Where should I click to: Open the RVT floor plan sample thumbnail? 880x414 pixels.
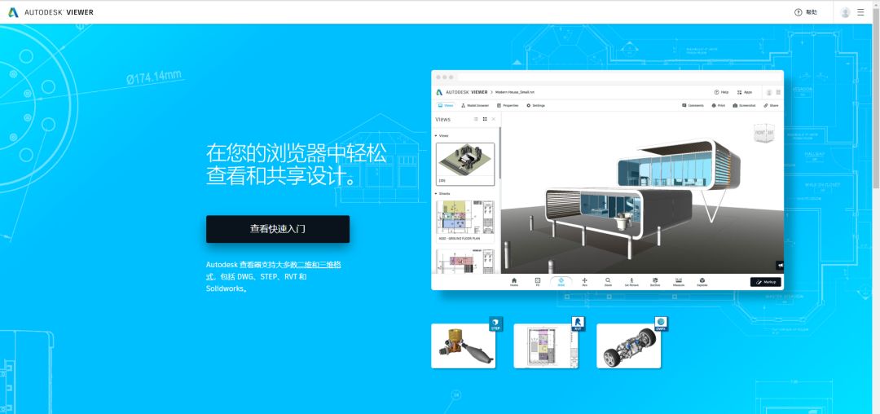(x=545, y=346)
